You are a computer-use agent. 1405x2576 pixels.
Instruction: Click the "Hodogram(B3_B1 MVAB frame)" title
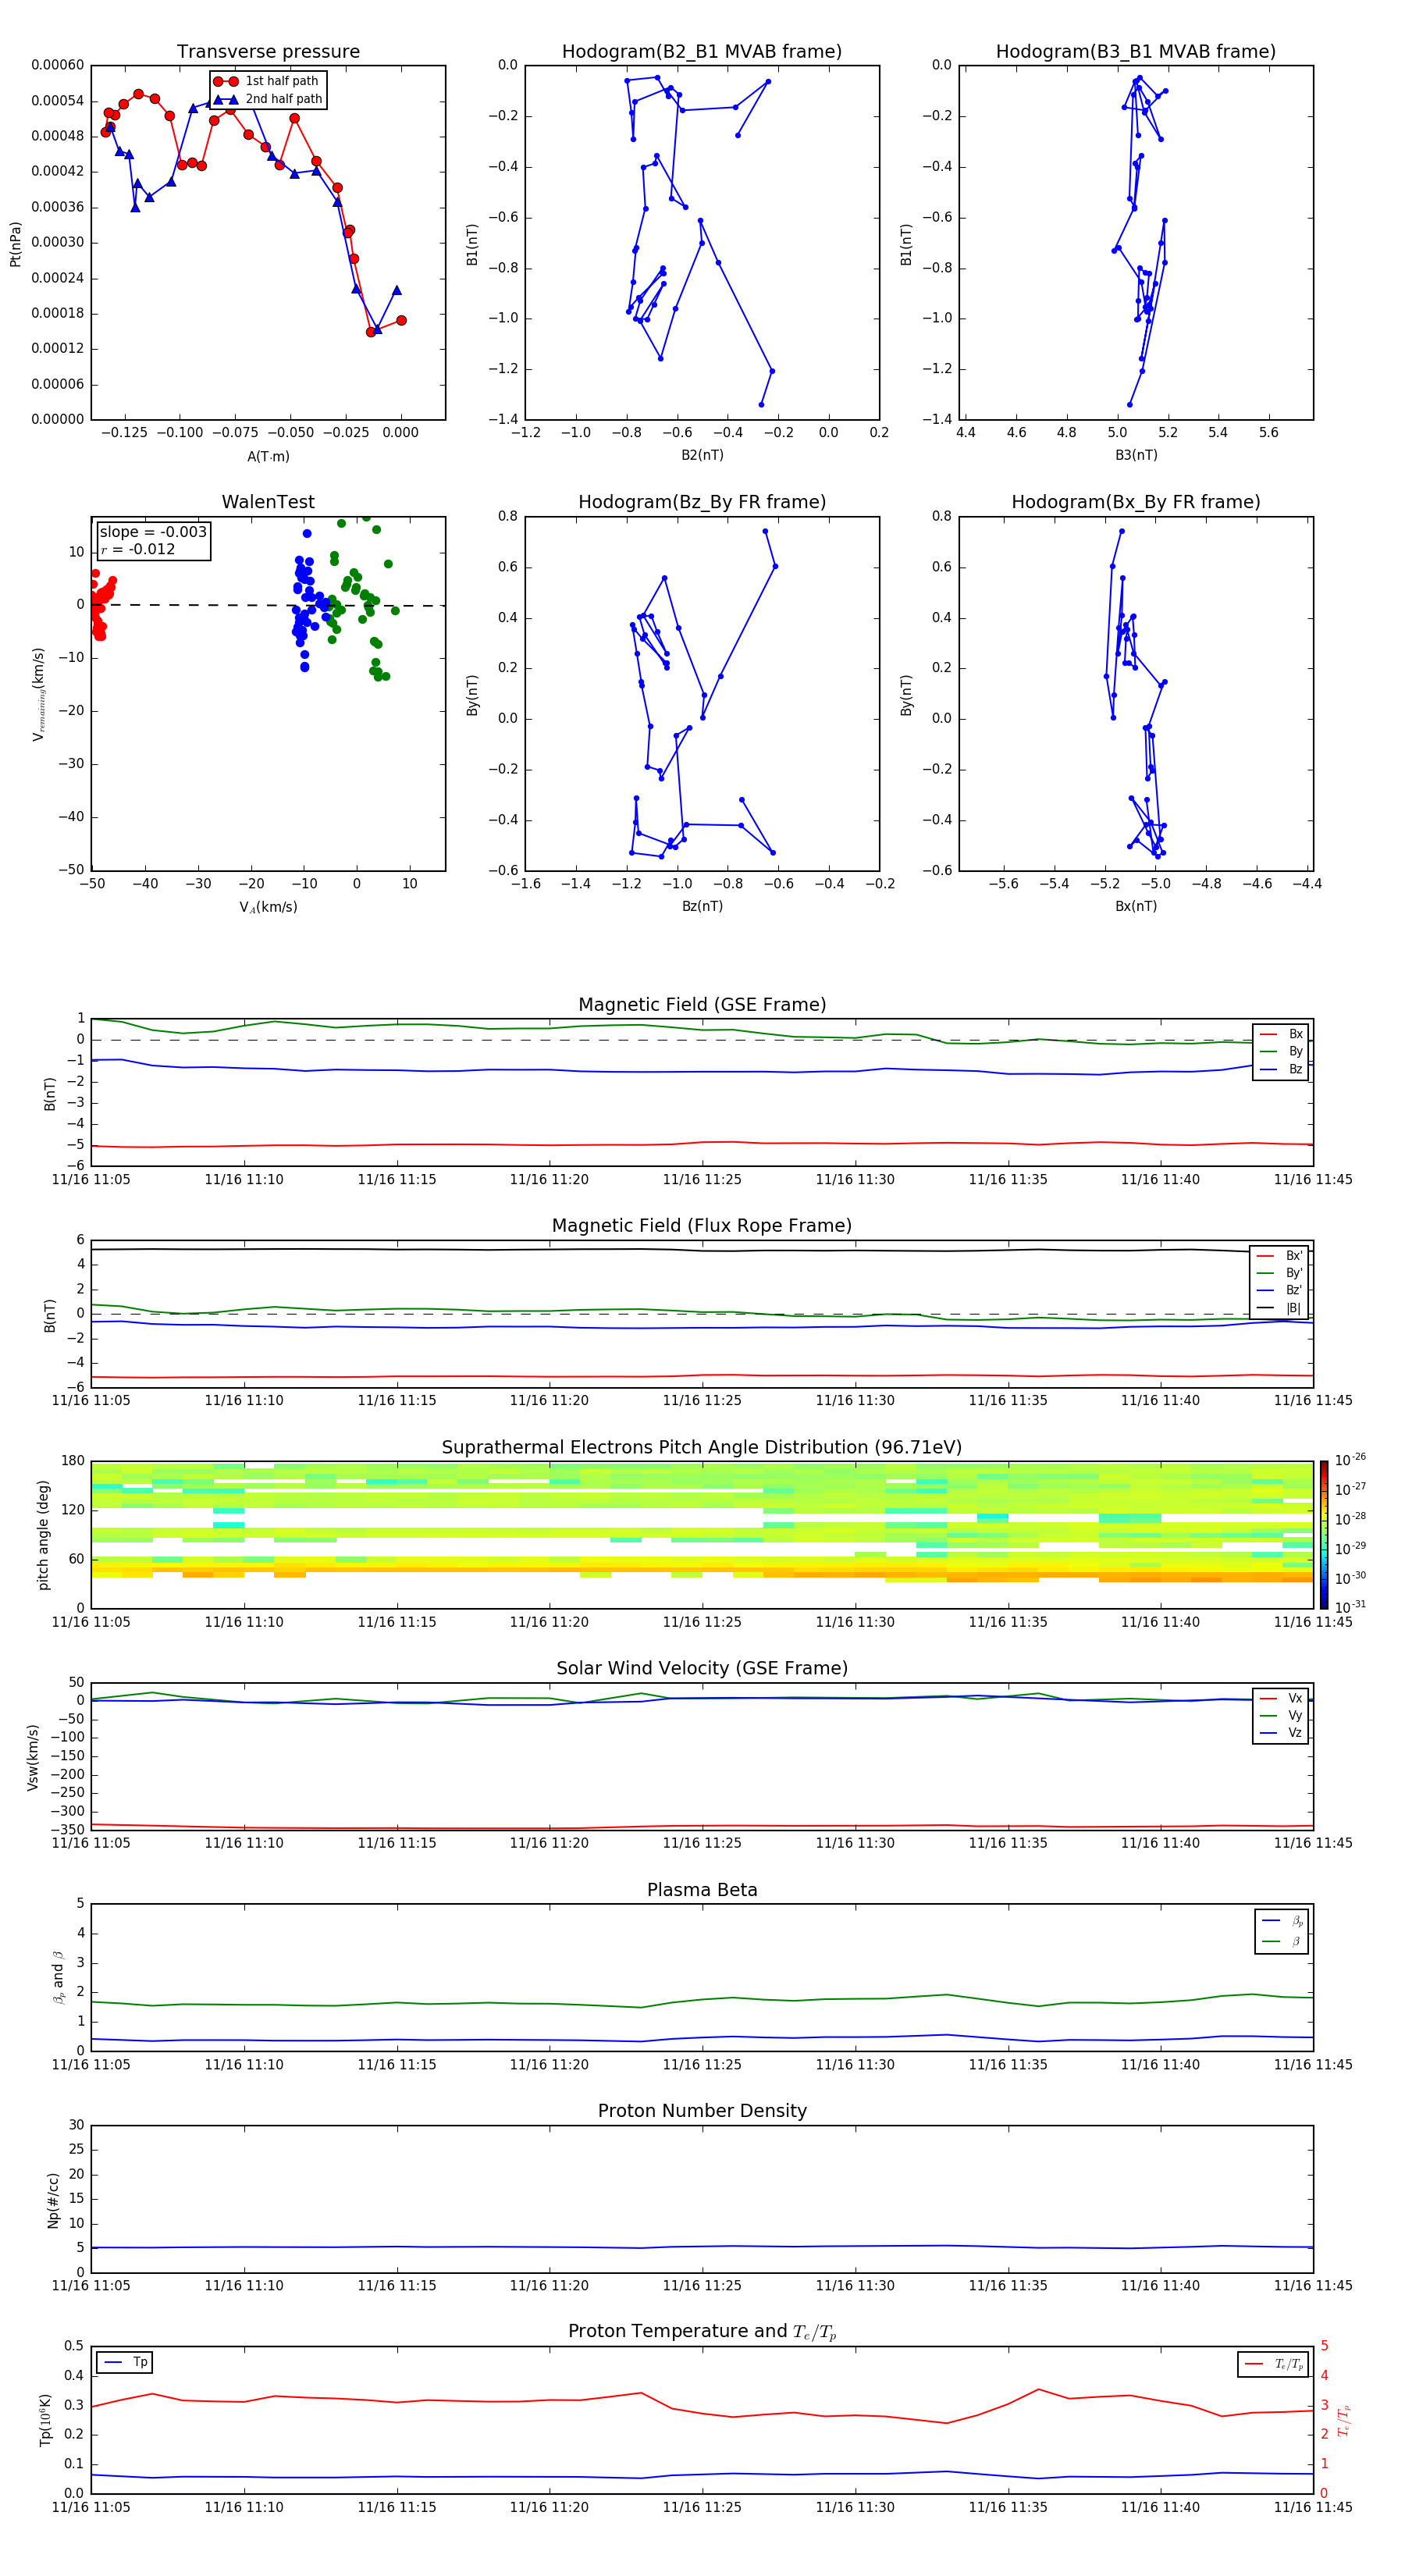tap(1136, 52)
